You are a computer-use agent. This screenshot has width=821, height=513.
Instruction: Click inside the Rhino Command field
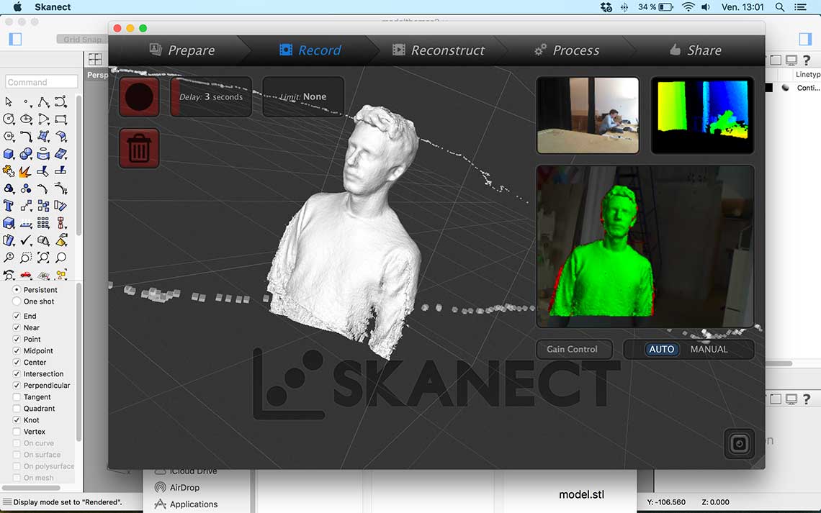coord(41,82)
